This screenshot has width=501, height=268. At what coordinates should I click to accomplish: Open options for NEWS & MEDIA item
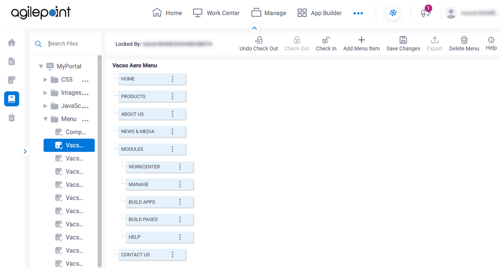[172, 132]
